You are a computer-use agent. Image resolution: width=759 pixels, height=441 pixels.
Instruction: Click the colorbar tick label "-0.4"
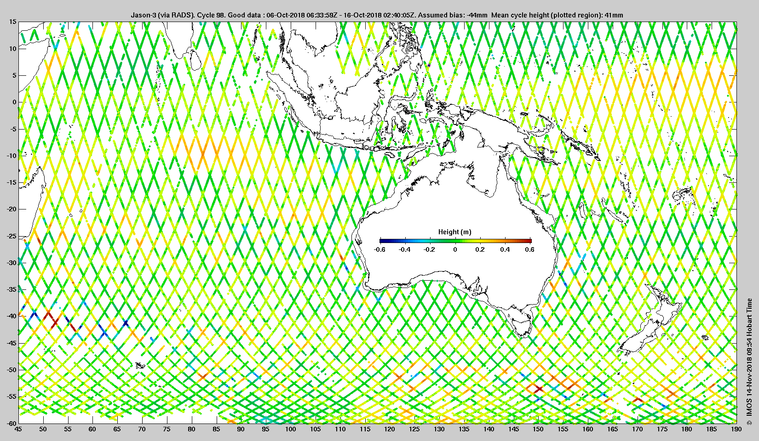pyautogui.click(x=405, y=249)
